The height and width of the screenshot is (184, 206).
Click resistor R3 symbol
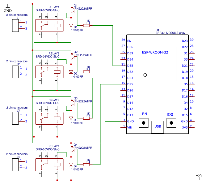click(x=86, y=118)
